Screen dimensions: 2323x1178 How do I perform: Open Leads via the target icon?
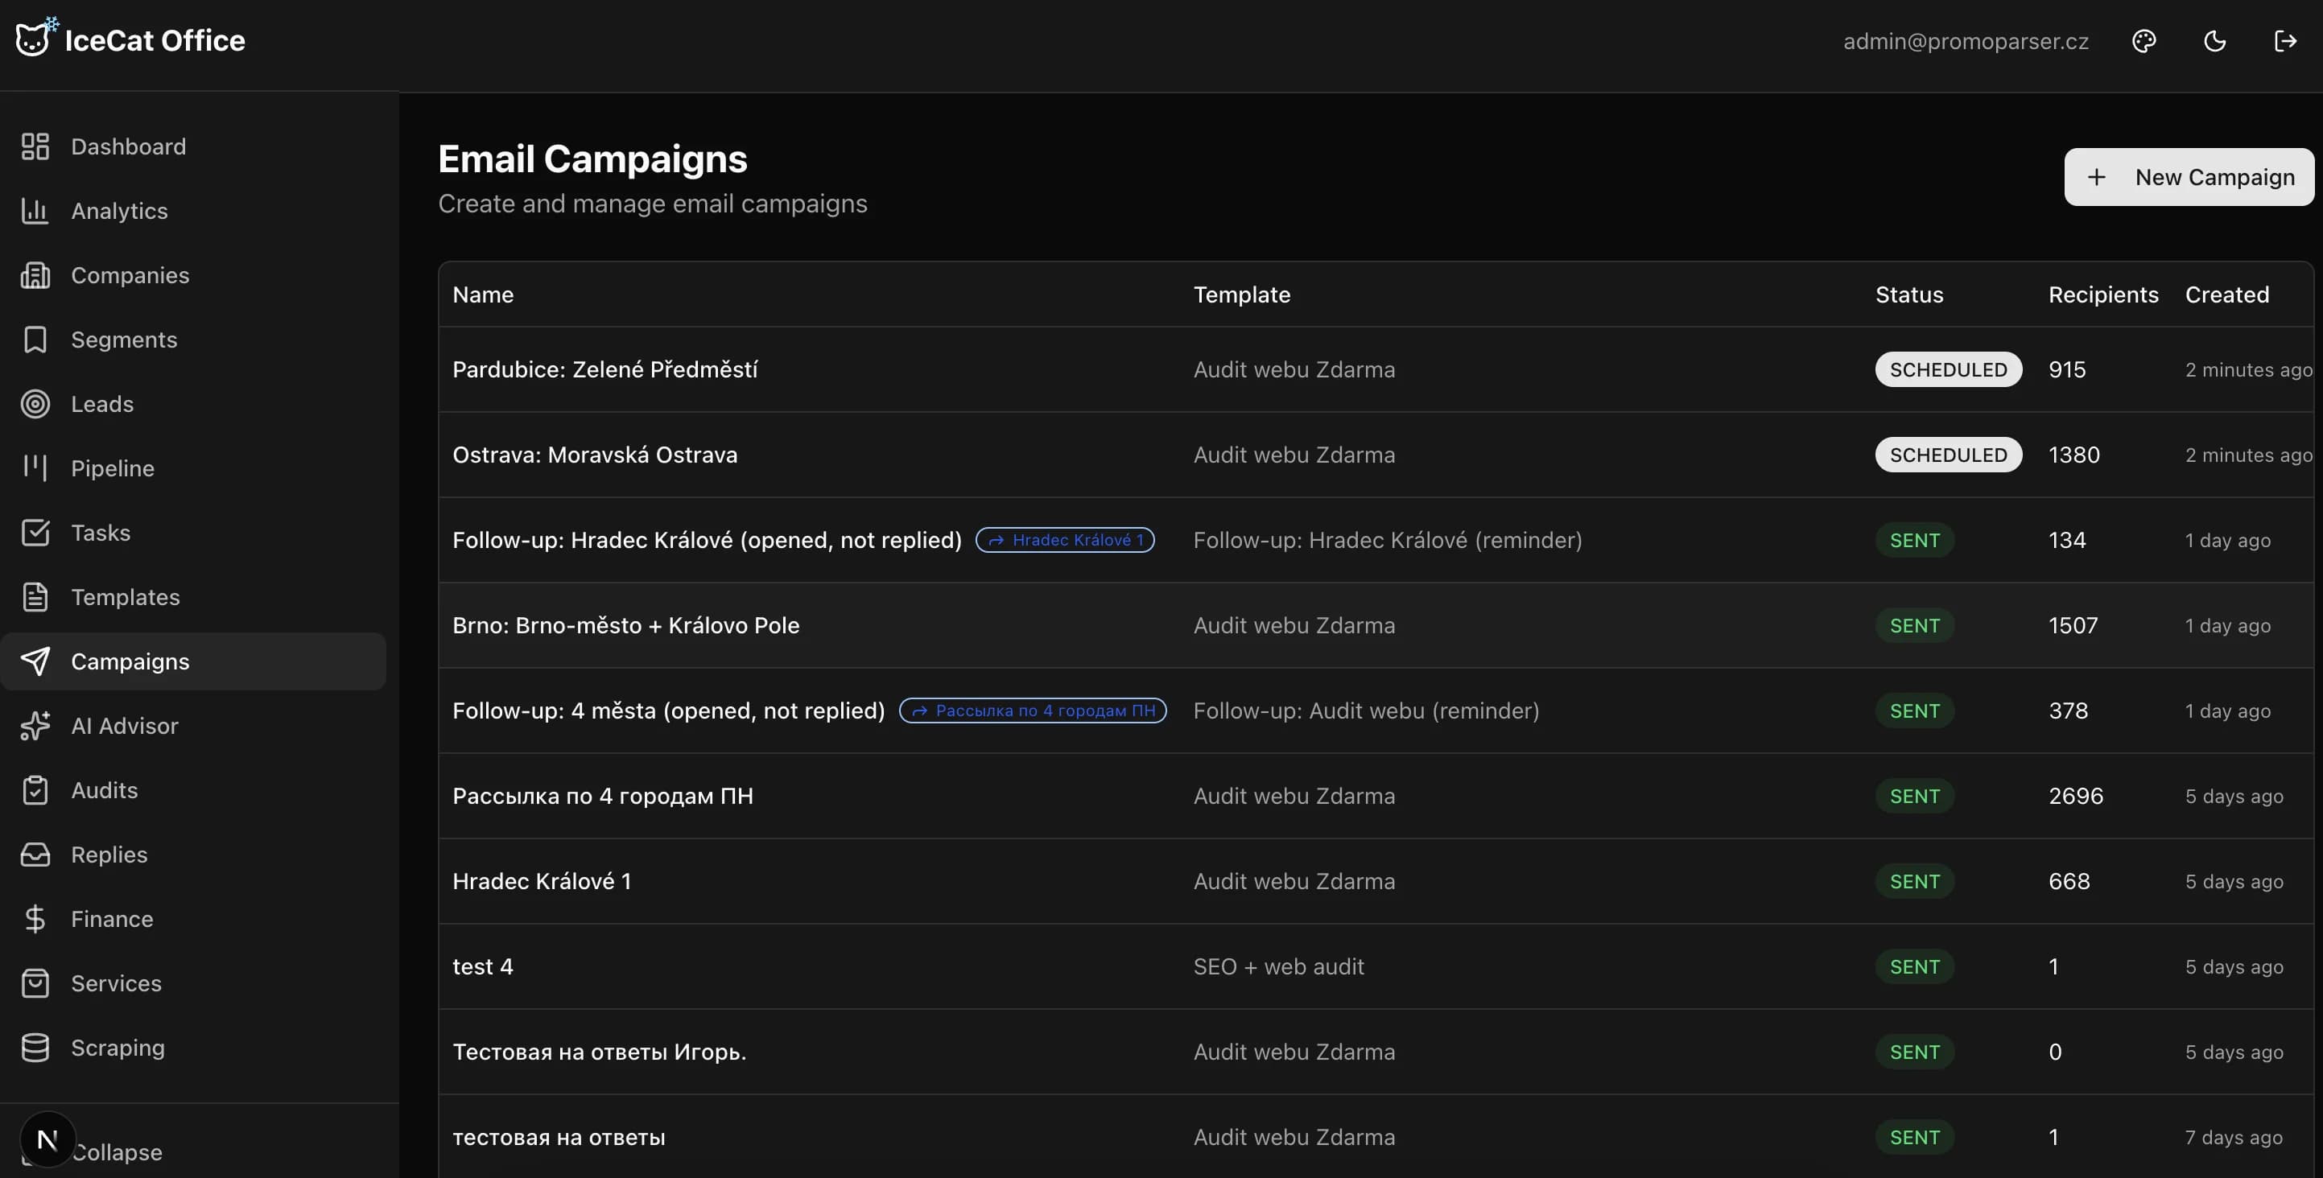(35, 405)
